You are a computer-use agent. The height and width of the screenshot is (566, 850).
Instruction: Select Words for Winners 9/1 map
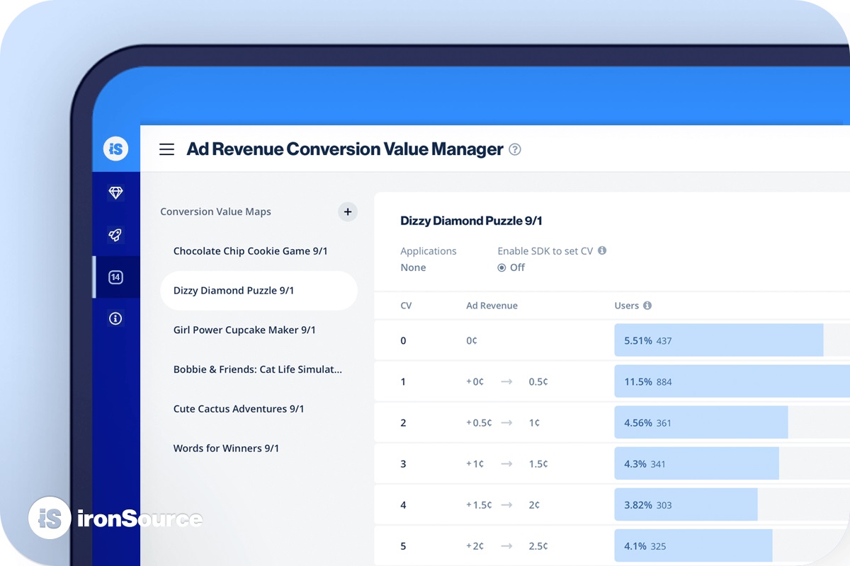point(226,449)
